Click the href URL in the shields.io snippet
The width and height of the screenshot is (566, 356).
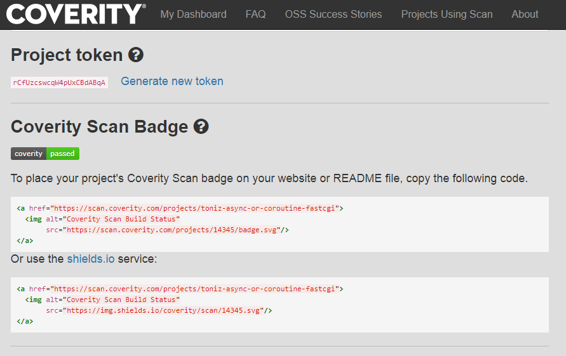coord(194,289)
